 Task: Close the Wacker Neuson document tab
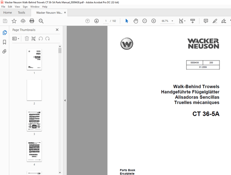65,13
